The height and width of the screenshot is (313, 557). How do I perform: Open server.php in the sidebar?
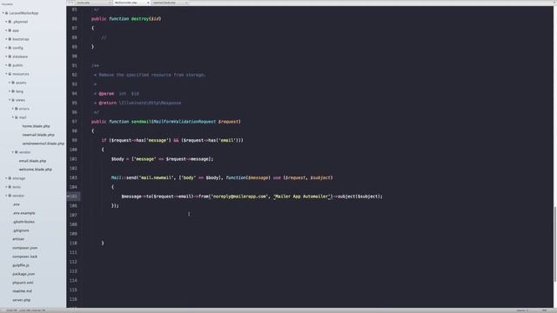tap(21, 300)
